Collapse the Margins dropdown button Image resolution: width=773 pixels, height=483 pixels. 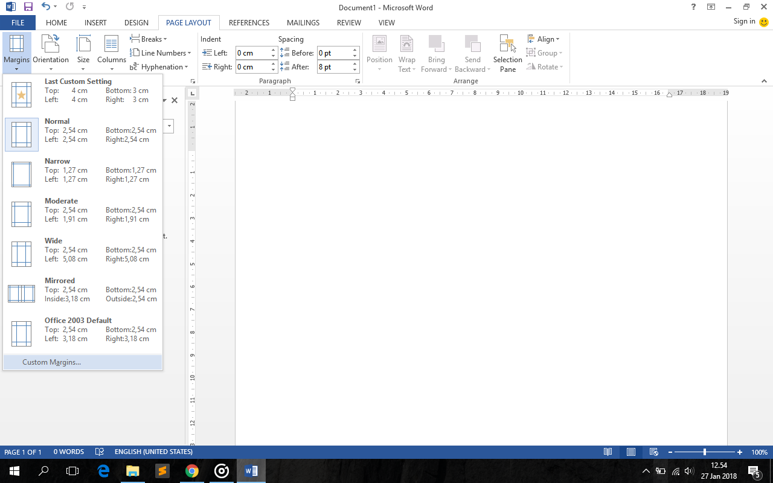[16, 53]
